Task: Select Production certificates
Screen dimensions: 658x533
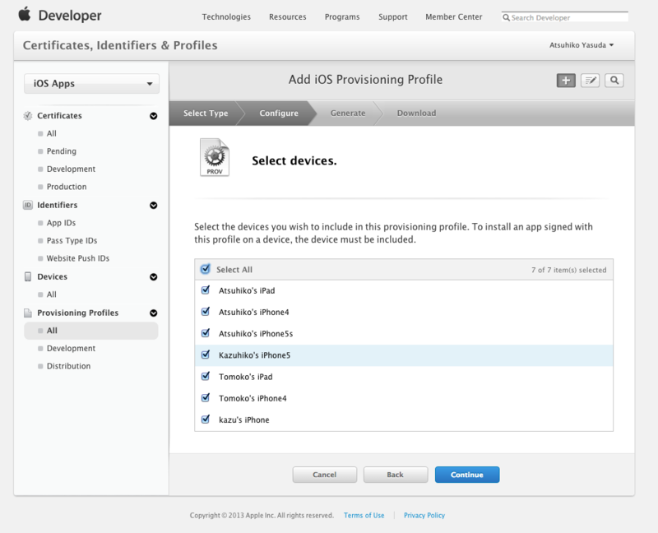Action: 67,187
